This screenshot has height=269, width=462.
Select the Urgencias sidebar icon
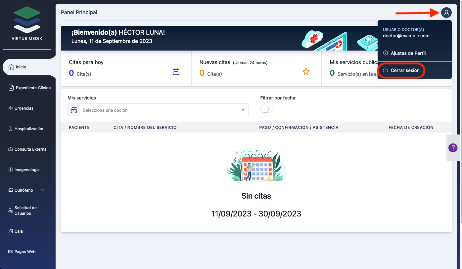point(24,108)
